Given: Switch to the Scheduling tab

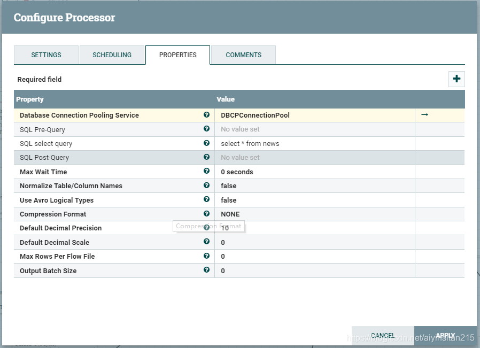Looking at the screenshot, I should point(112,55).
